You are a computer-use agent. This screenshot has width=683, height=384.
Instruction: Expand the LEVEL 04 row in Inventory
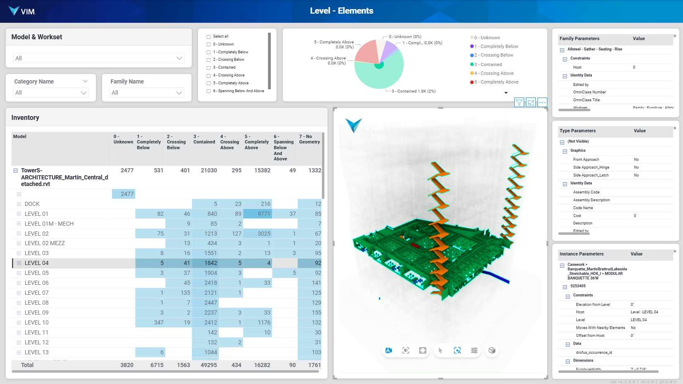[x=19, y=263]
